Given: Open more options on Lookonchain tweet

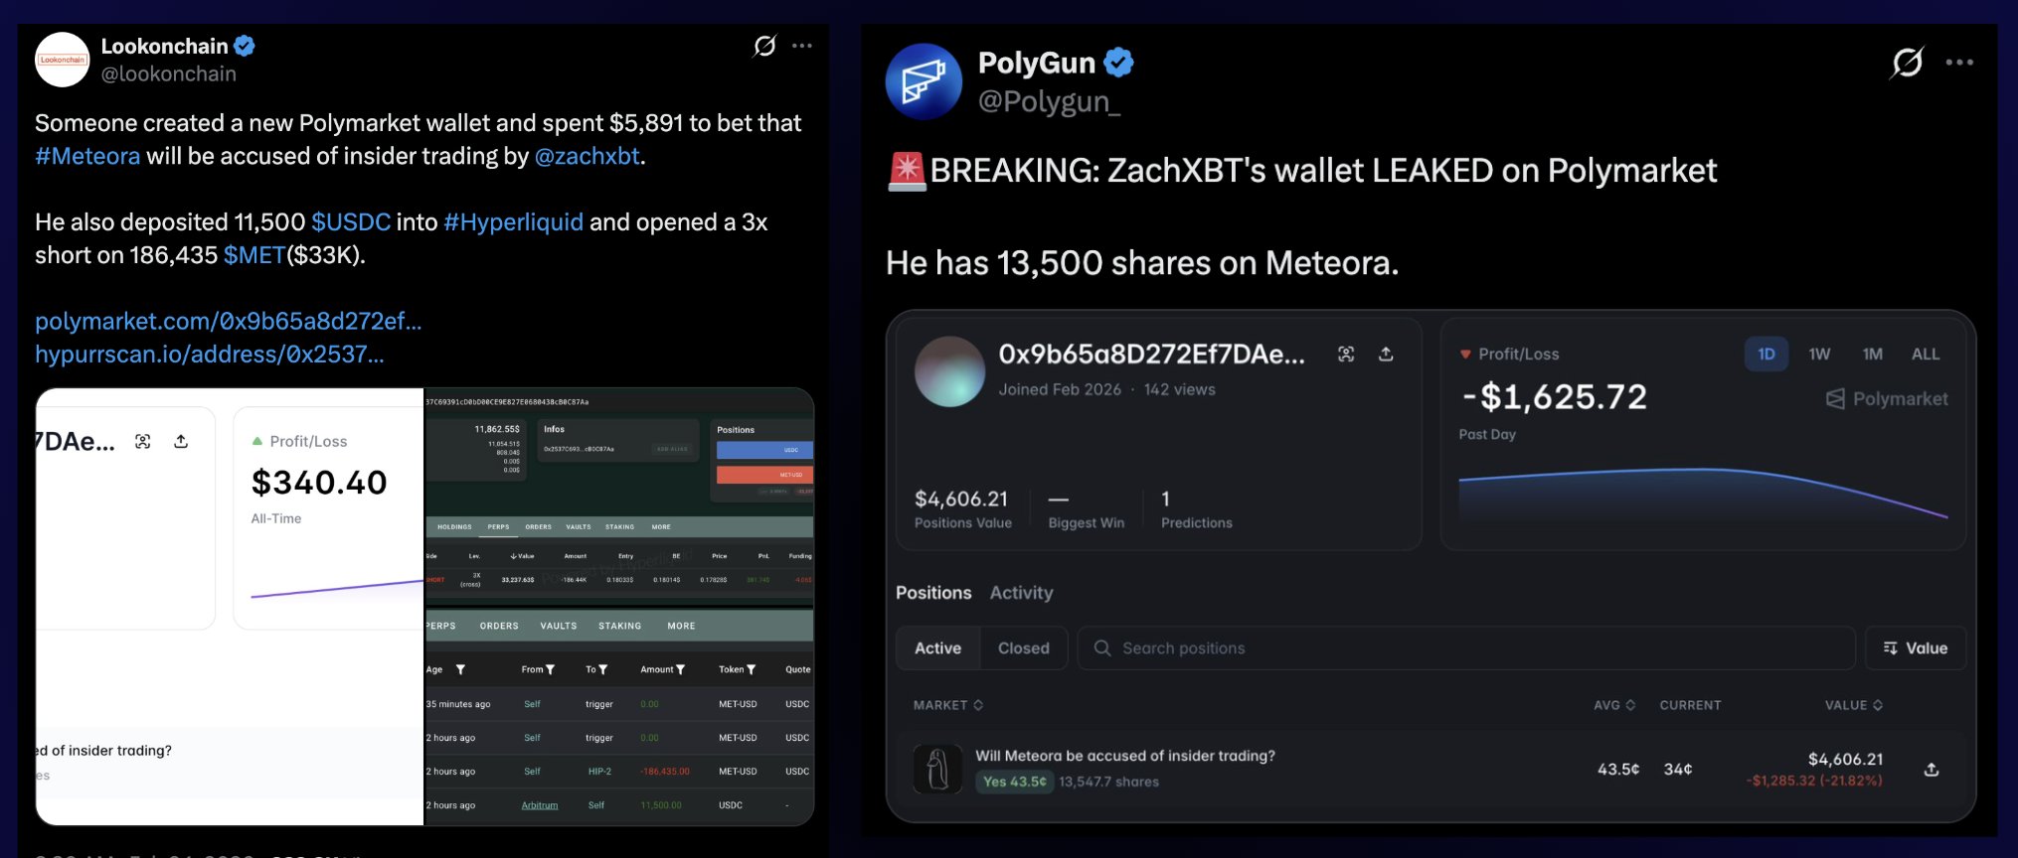Looking at the screenshot, I should click(802, 46).
